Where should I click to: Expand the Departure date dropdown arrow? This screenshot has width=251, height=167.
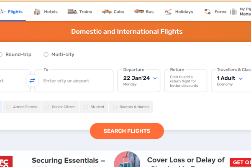155,78
